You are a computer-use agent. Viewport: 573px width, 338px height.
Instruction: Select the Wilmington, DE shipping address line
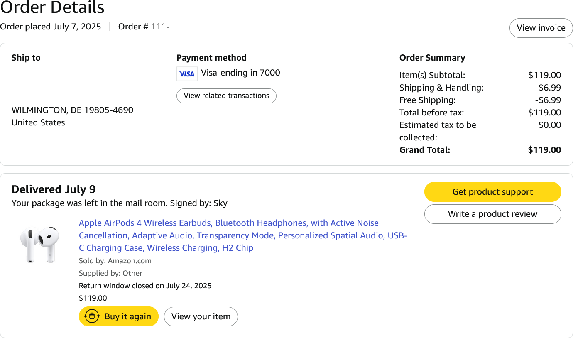pyautogui.click(x=72, y=110)
